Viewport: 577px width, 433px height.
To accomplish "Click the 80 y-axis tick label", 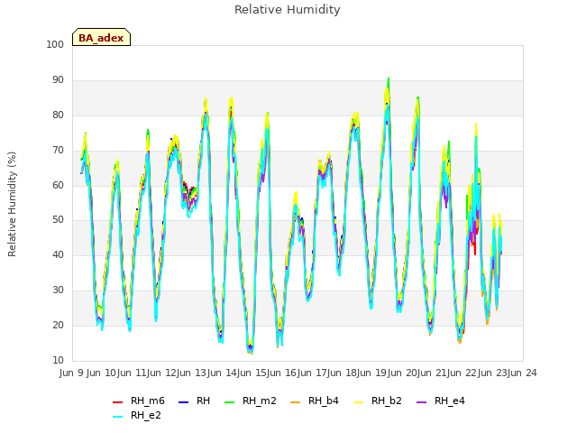I will click(58, 115).
